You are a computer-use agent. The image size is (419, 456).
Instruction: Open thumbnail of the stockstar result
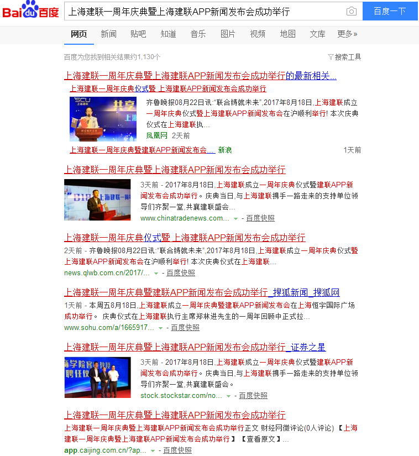[x=97, y=378]
